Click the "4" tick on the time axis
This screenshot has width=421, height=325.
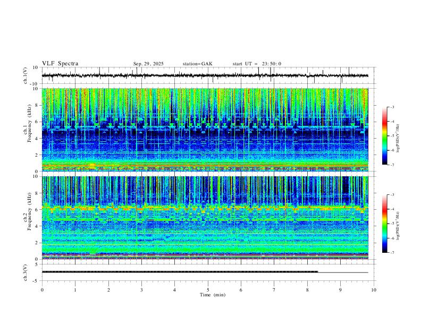pos(174,290)
